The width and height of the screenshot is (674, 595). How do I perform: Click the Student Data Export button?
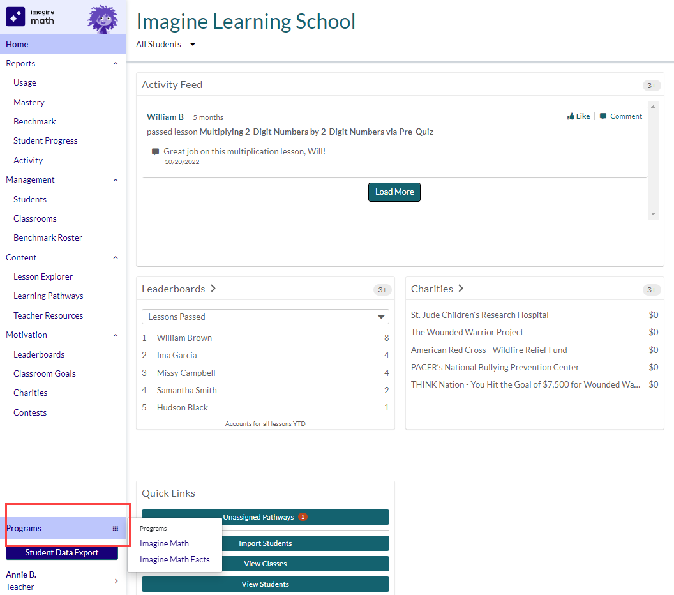point(61,552)
